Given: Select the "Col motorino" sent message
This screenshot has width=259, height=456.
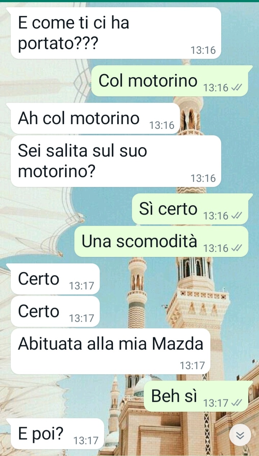Looking at the screenshot, I should click(170, 81).
